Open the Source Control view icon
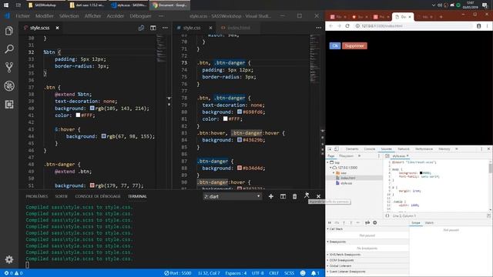This screenshot has height=277, width=493. point(9,67)
